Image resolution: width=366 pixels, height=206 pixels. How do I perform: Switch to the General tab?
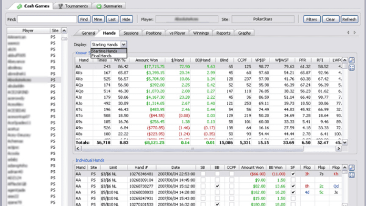(88, 33)
